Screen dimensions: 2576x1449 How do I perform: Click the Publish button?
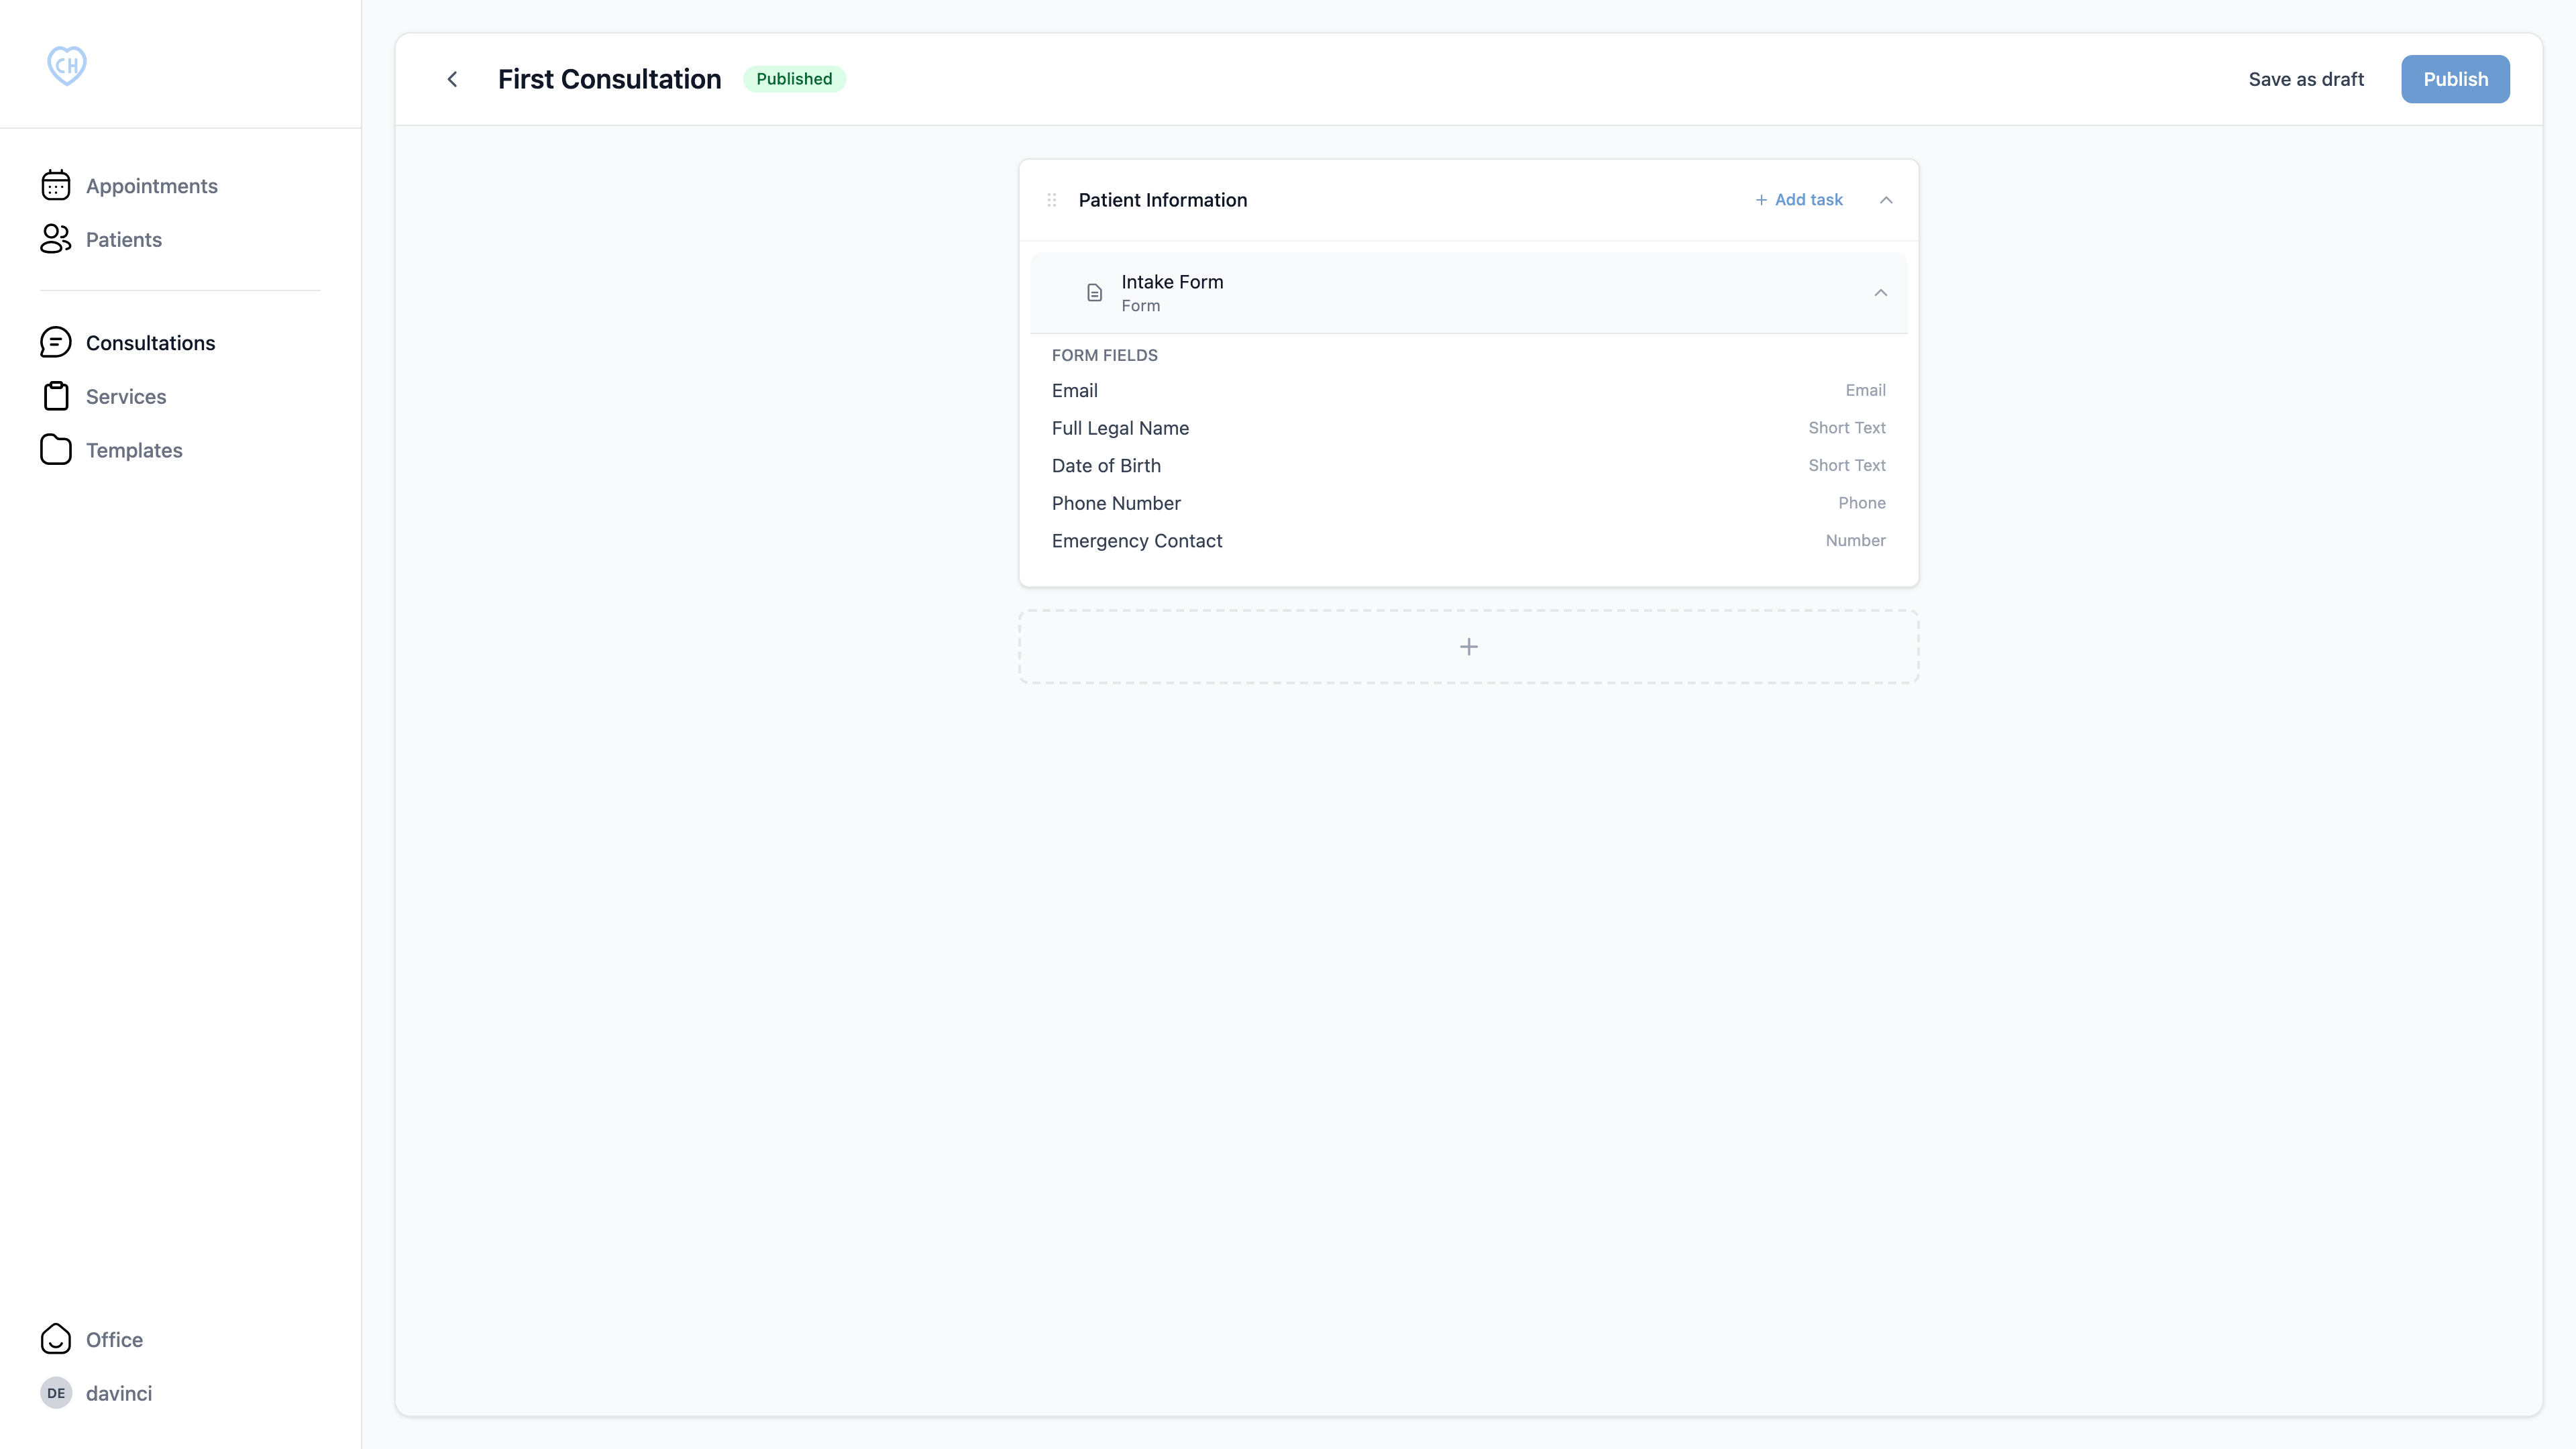click(x=2455, y=79)
